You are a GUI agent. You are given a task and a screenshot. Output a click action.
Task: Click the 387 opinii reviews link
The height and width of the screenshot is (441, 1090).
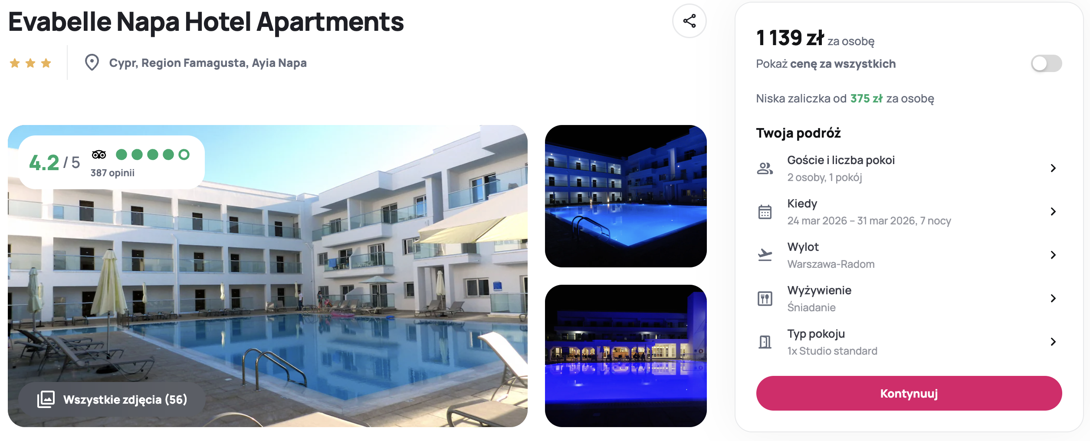tap(112, 173)
